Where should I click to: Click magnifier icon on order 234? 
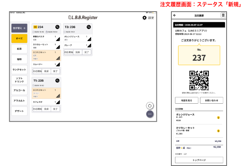pyautogui.click(x=57, y=27)
